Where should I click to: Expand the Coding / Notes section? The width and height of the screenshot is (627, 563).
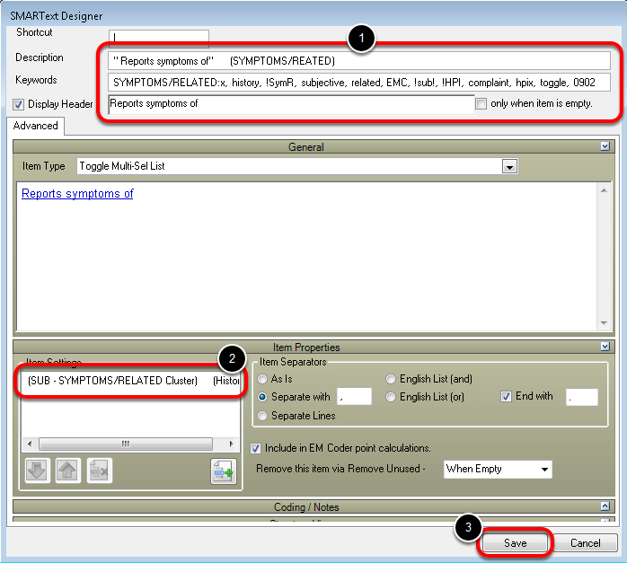point(605,506)
